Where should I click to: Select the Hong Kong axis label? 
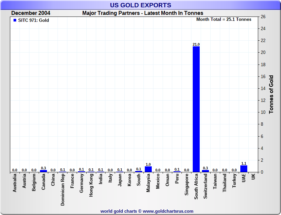click(91, 186)
